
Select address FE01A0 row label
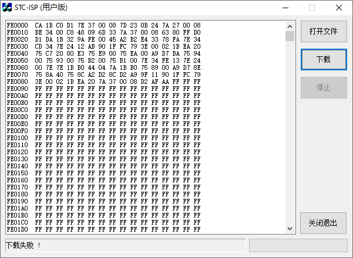(18, 208)
